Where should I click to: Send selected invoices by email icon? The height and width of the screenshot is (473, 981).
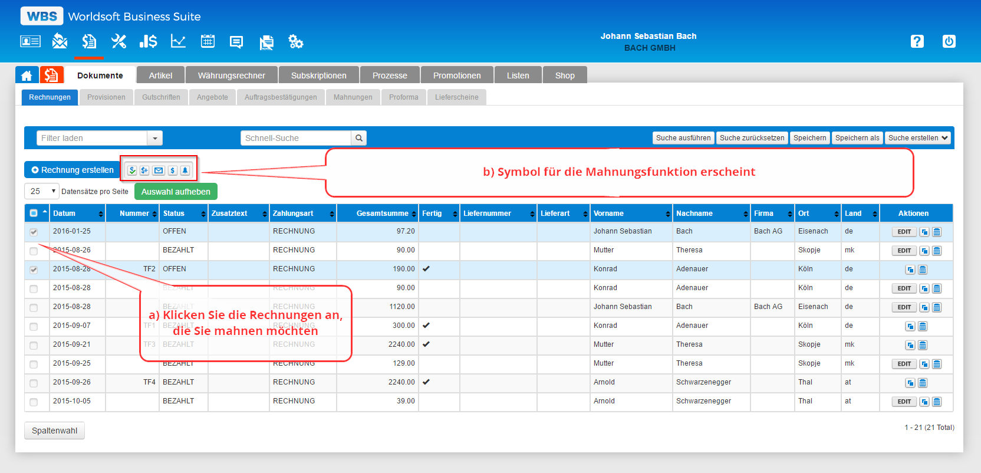[x=159, y=170]
